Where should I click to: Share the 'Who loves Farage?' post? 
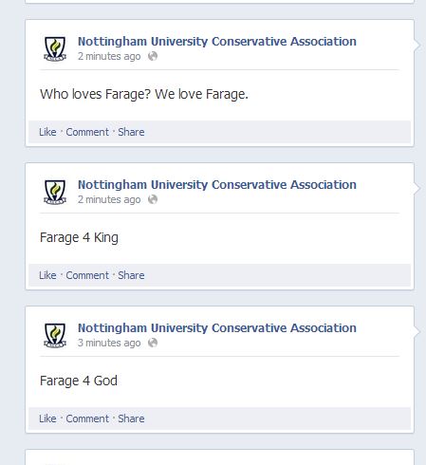(x=131, y=132)
